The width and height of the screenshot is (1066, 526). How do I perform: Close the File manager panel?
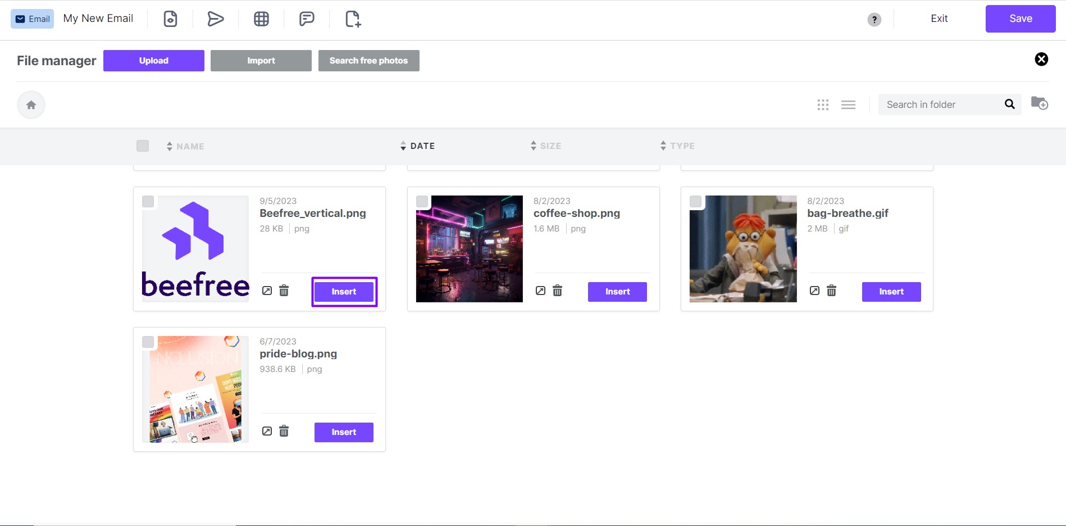pos(1041,59)
